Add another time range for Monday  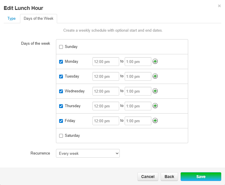[155, 61]
